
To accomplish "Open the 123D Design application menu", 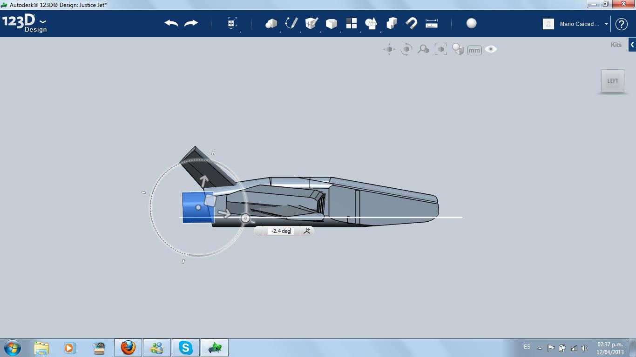I will click(25, 23).
